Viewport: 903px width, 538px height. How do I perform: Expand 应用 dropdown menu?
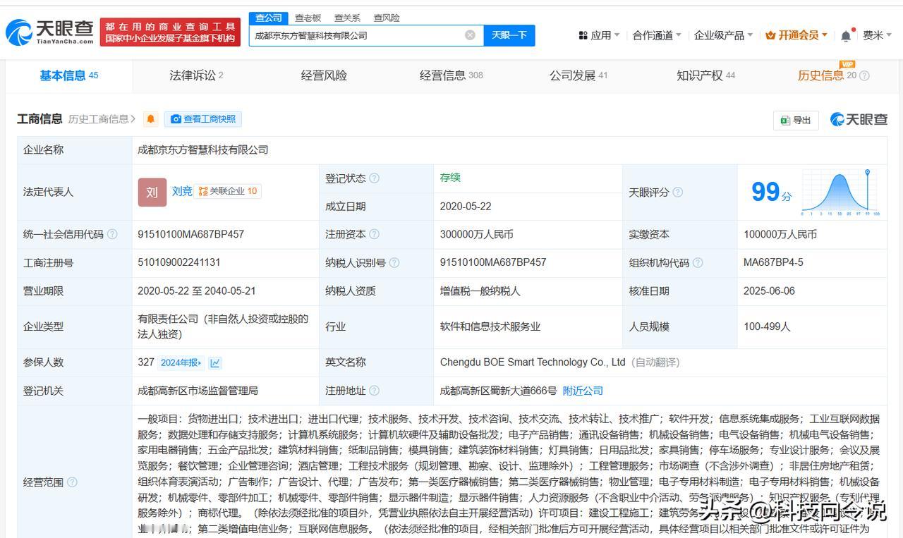click(x=599, y=35)
